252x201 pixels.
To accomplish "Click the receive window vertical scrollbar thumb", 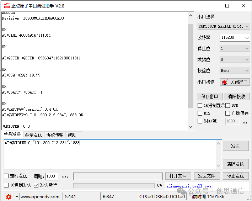I will [191, 66].
